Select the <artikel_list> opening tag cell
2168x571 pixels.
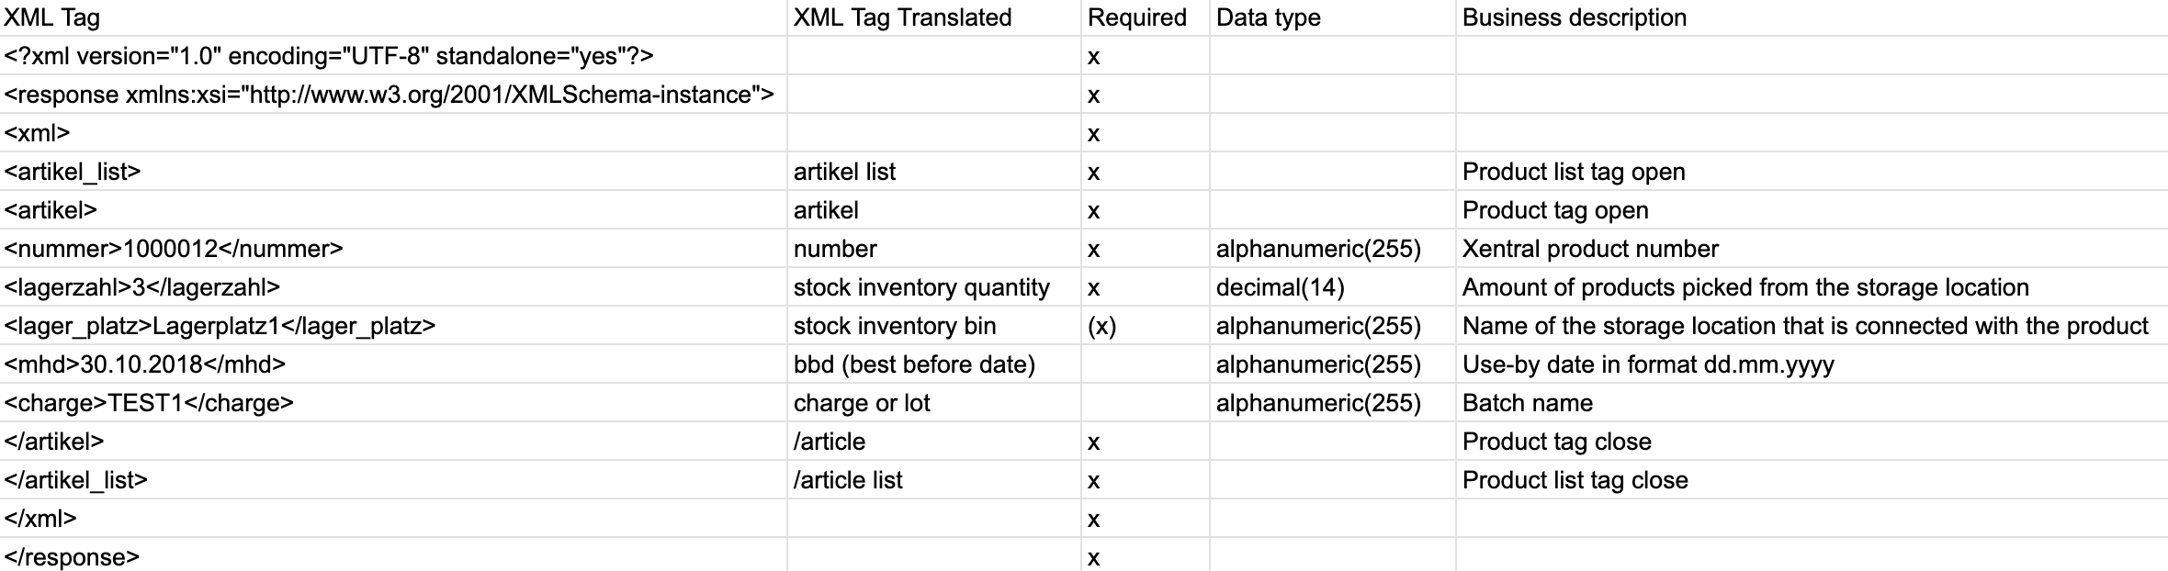(73, 172)
